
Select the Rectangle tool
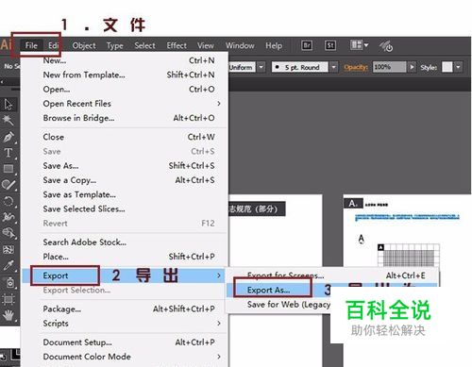(x=8, y=169)
